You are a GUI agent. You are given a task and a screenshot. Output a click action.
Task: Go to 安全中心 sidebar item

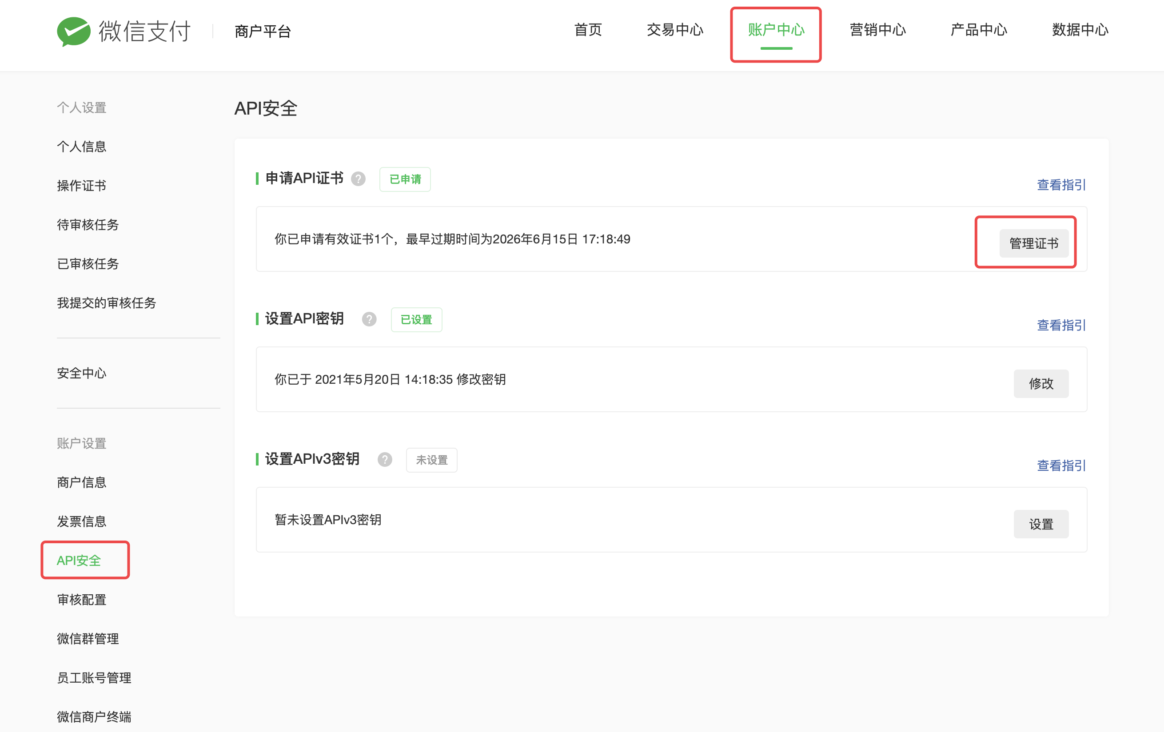pos(82,373)
